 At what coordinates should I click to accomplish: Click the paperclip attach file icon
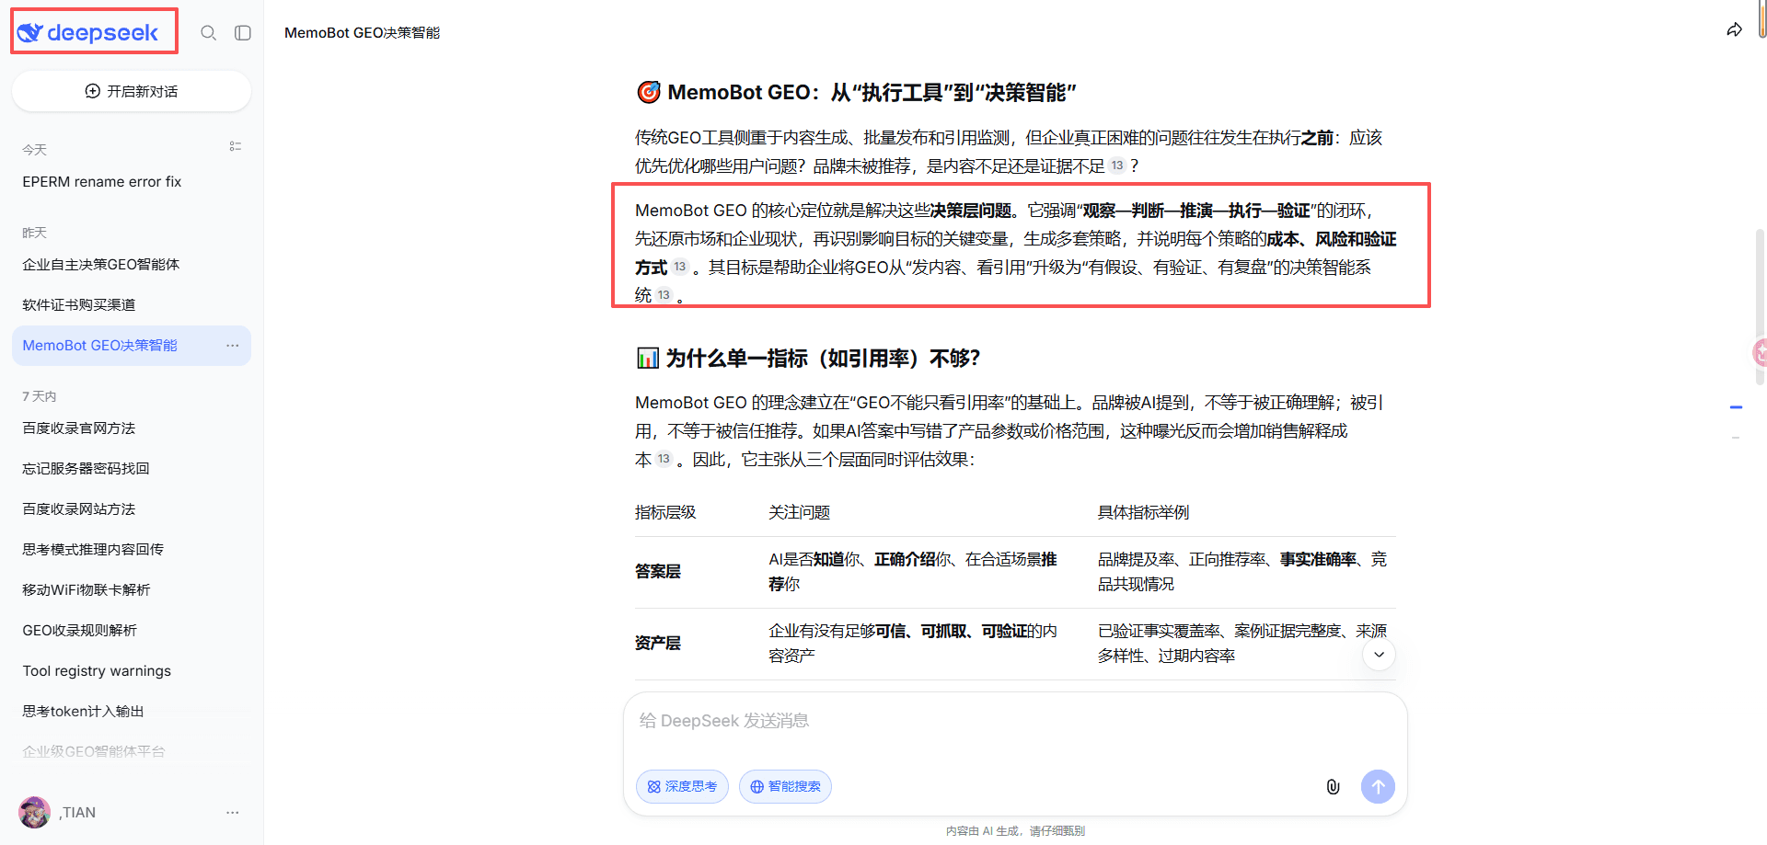pos(1333,786)
